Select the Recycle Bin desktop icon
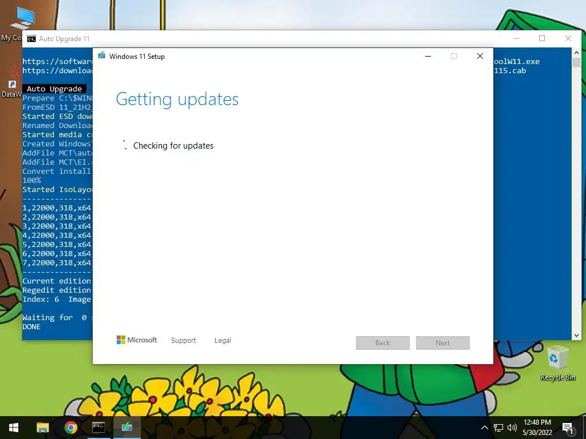This screenshot has height=439, width=586. pyautogui.click(x=557, y=363)
